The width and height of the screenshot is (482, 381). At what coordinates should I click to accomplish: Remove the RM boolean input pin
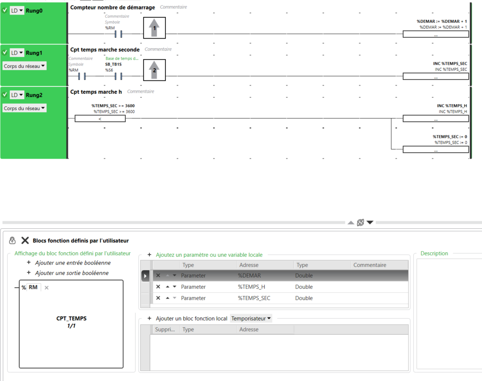(x=46, y=288)
